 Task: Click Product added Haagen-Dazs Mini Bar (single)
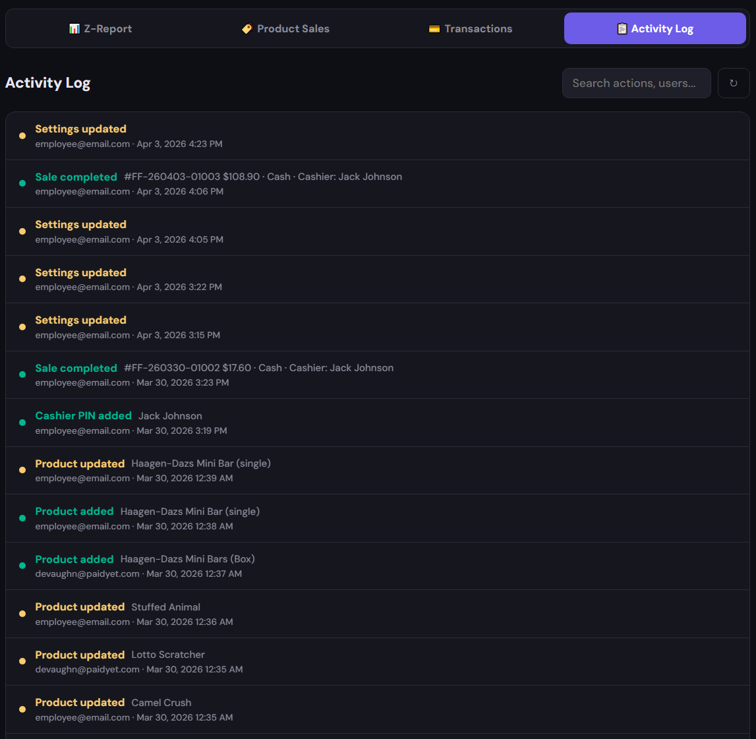(378, 518)
